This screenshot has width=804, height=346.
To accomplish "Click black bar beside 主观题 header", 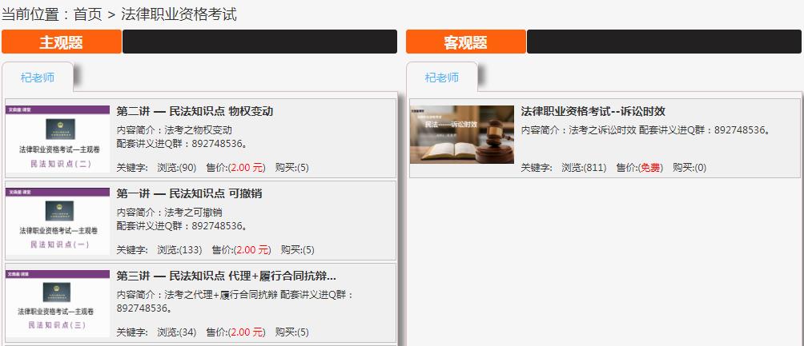I will [x=260, y=42].
